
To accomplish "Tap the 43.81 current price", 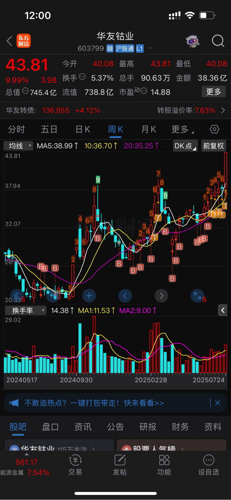I will point(27,65).
